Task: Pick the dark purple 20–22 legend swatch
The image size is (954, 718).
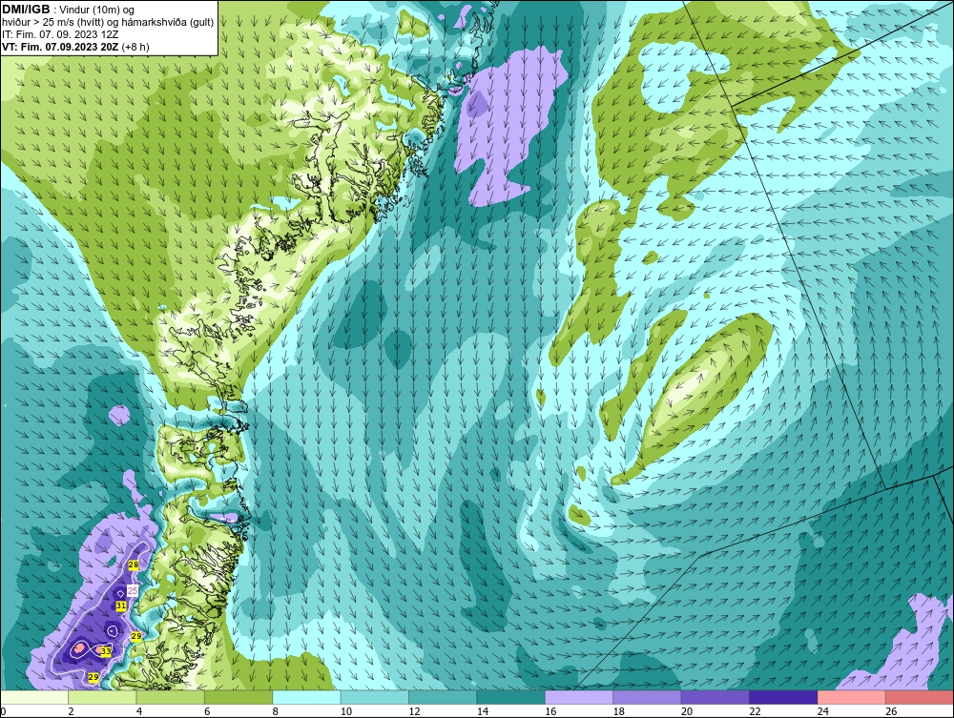Action: pos(715,697)
